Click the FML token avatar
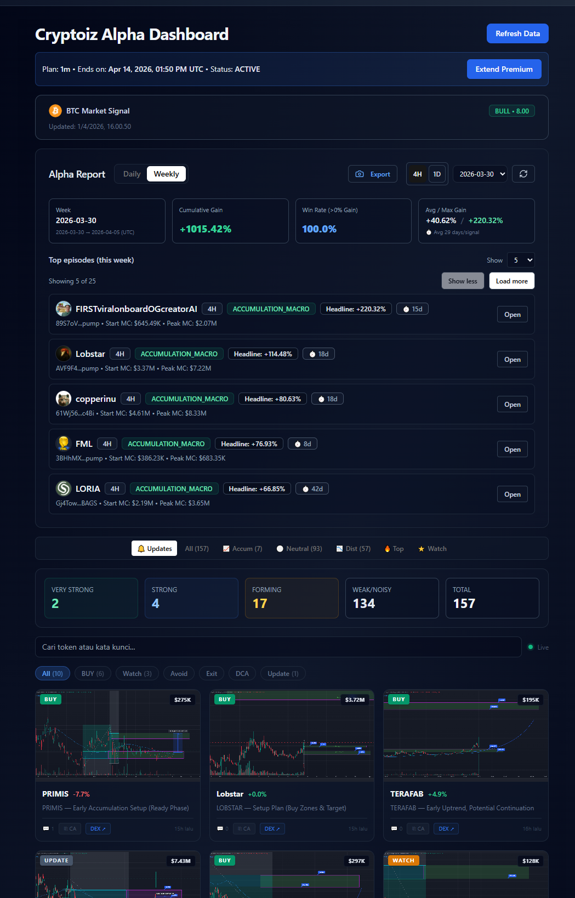This screenshot has width=575, height=898. click(64, 444)
